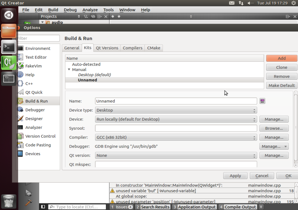The height and width of the screenshot is (210, 298).
Task: Split the Projects sidebar pane
Action: [x=99, y=17]
